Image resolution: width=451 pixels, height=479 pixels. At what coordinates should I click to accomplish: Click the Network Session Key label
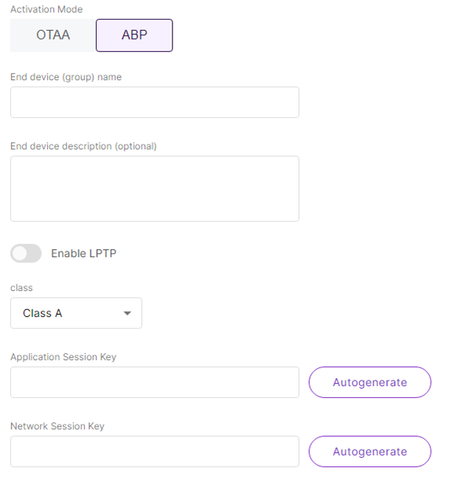[x=57, y=426]
